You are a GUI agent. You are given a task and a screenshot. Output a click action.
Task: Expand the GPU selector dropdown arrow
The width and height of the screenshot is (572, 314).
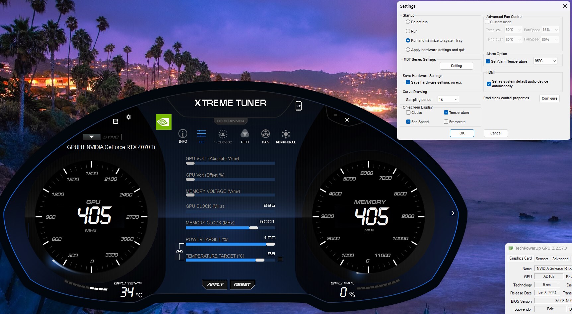[x=92, y=137]
